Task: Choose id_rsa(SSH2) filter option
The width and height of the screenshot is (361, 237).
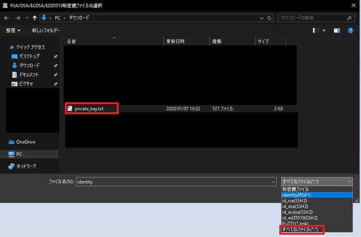Action: [317, 200]
